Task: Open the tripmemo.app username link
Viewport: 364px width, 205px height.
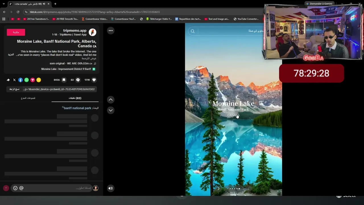Action: (75, 30)
